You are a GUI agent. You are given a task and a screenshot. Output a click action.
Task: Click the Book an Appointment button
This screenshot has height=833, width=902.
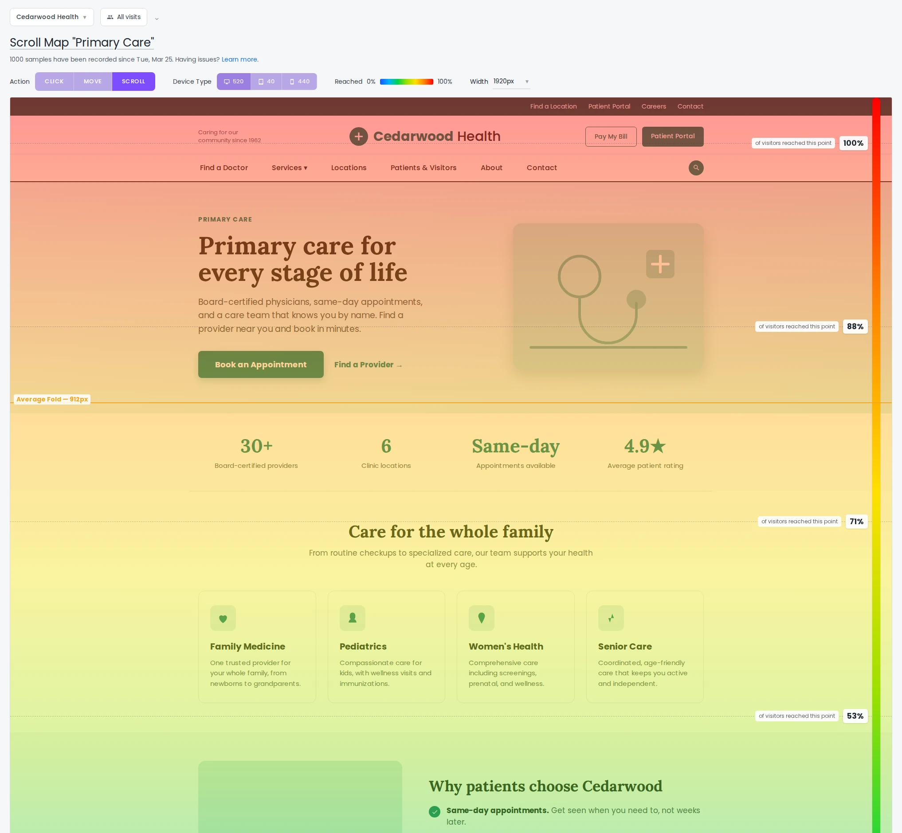coord(261,364)
